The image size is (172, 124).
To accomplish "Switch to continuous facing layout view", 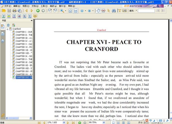I will (x=123, y=123).
